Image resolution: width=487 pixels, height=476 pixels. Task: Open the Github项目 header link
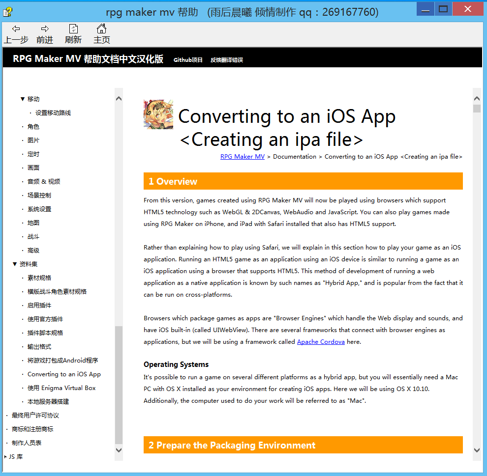188,60
